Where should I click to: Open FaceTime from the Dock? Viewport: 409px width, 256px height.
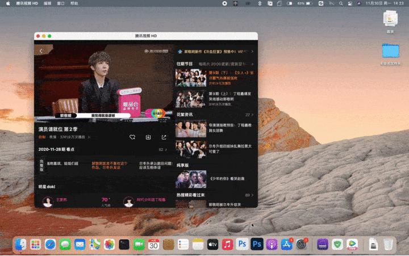click(139, 245)
